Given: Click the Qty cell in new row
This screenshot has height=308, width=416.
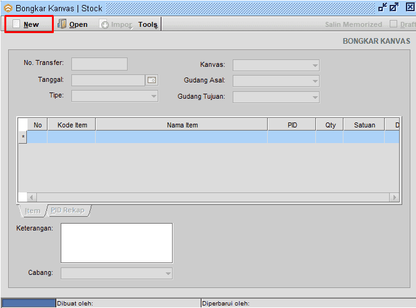Looking at the screenshot, I should [330, 137].
